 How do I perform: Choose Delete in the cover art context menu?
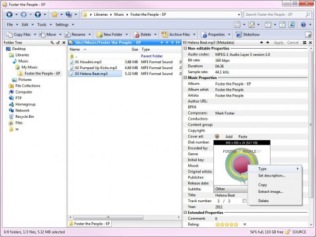[275, 201]
